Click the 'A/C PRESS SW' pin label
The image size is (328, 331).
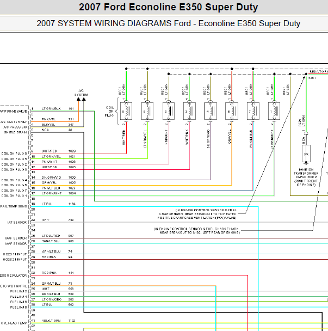15,127
